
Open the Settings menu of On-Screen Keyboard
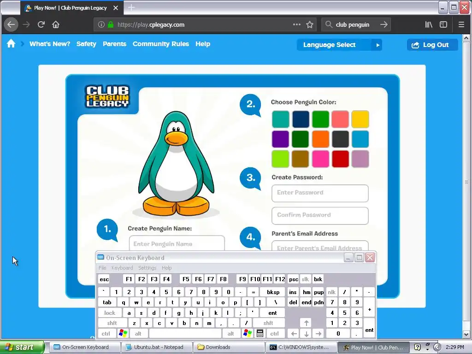(x=147, y=268)
